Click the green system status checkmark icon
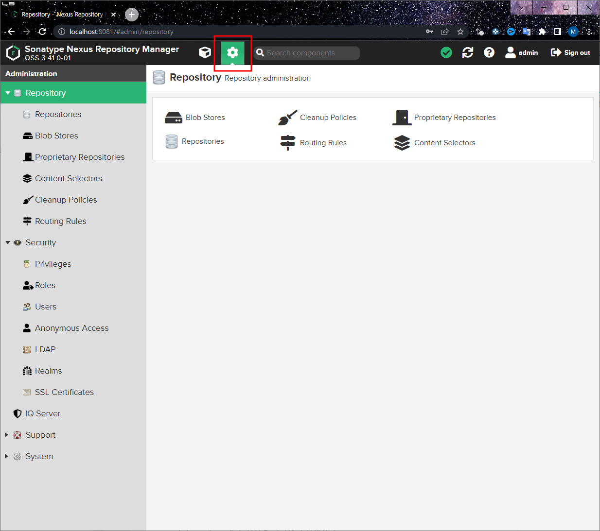 click(446, 52)
